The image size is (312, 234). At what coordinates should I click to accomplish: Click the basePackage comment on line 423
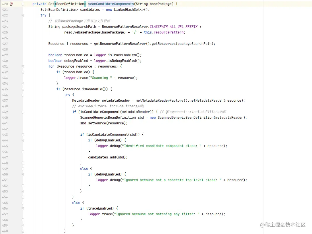(x=79, y=21)
